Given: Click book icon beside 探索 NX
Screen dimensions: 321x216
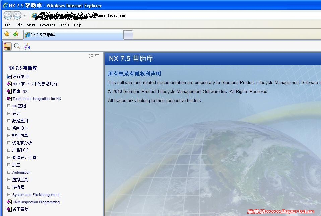Looking at the screenshot, I should click(x=9, y=91).
